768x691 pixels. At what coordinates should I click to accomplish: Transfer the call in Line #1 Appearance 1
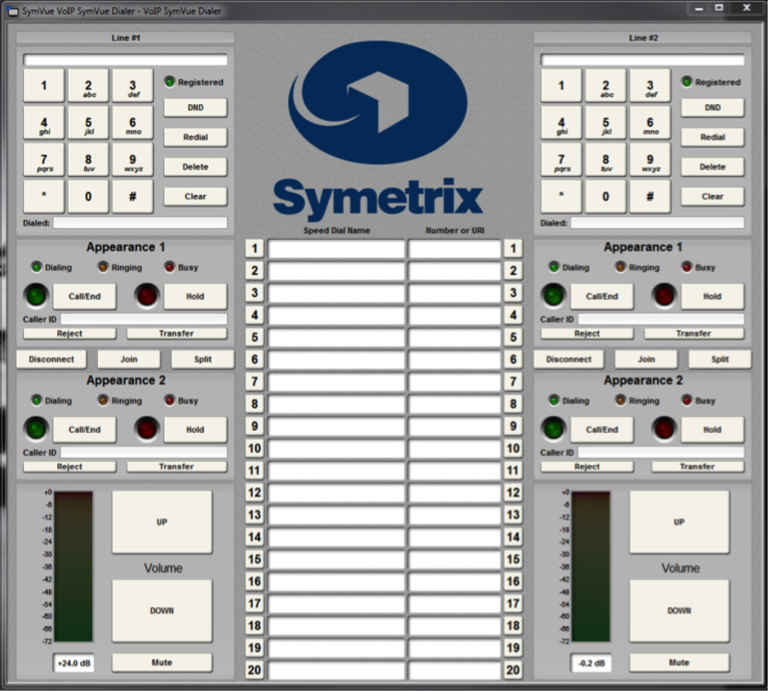[x=177, y=333]
